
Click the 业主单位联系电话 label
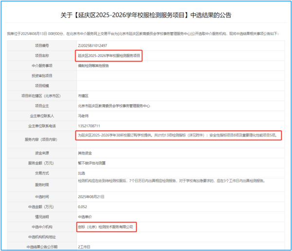pyautogui.click(x=42, y=126)
